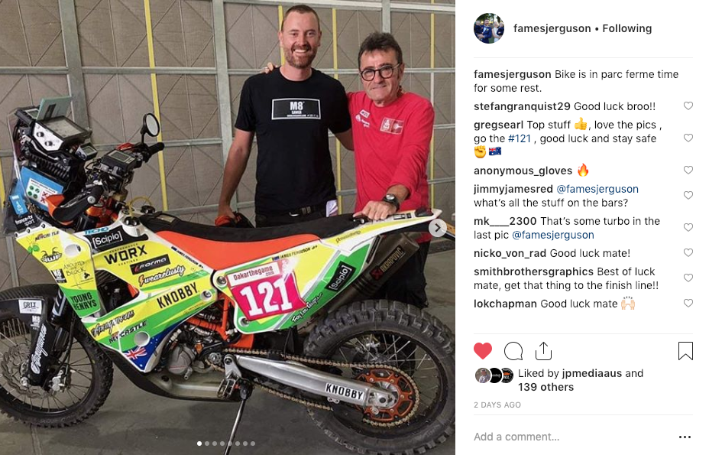Viewport: 709px width, 455px height.
Task: Open jpmediaaus profile from likes
Action: coord(592,373)
